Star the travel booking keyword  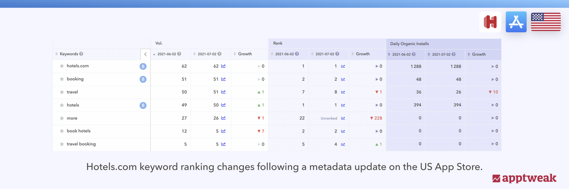(62, 144)
